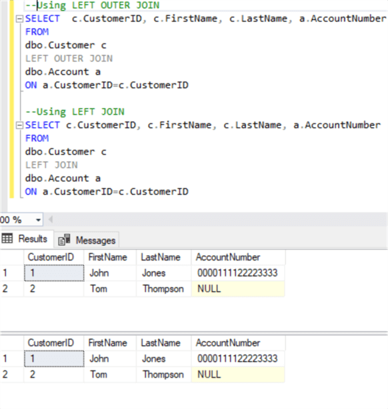This screenshot has width=388, height=409.
Task: Click the --Using LEFT OUTER JOIN comment line
Action: (92, 5)
